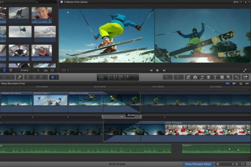251x167 pixels.
Task: Click the 2 Skiers from below viewer title
Action: (x=76, y=2)
